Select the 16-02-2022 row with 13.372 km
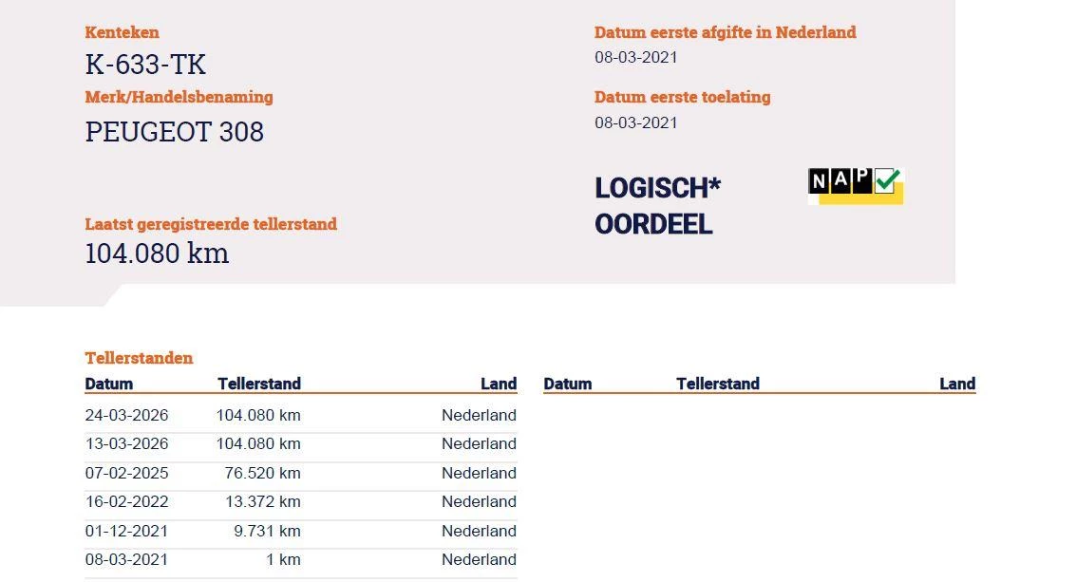 [300, 501]
